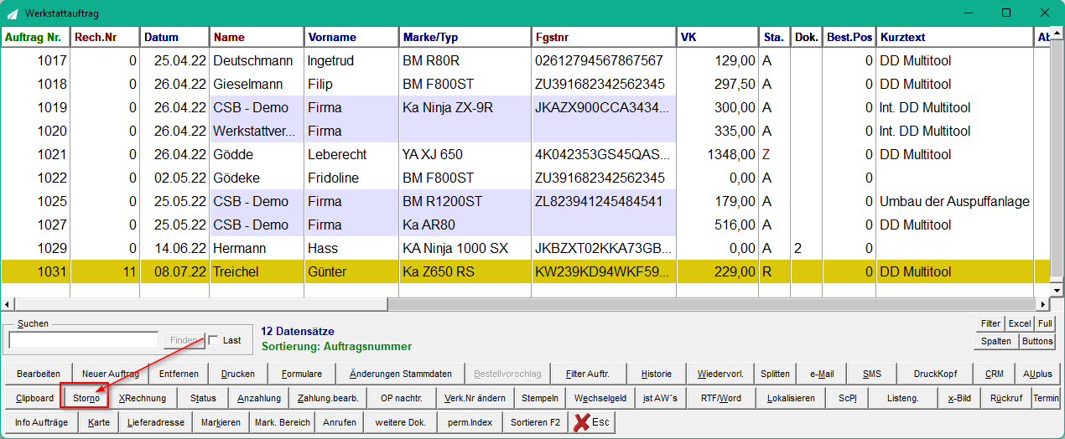Viewport: 1065px width, 439px height.
Task: Click the horizontal scrollbar right arrow
Action: tap(1042, 304)
